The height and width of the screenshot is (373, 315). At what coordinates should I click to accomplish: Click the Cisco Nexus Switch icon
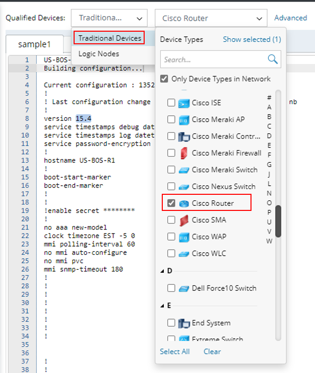pos(183,186)
